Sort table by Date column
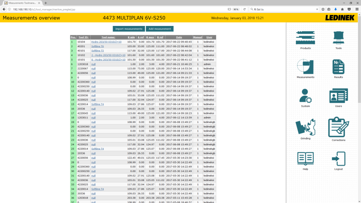This screenshot has height=203, width=361. pyautogui.click(x=179, y=37)
